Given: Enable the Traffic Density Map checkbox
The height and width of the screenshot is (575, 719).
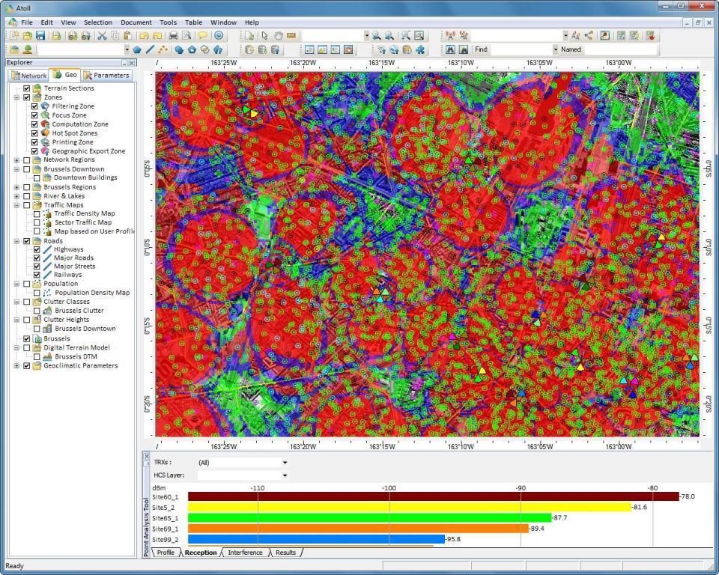Looking at the screenshot, I should click(x=36, y=213).
